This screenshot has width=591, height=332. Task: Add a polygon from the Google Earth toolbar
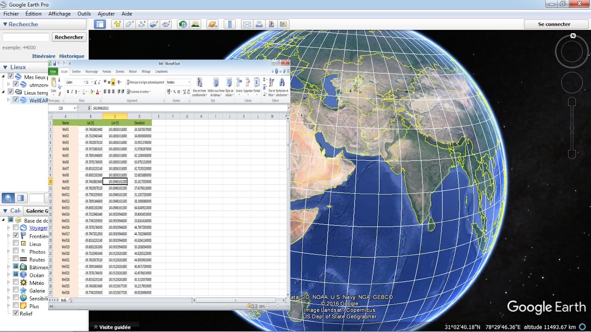130,24
